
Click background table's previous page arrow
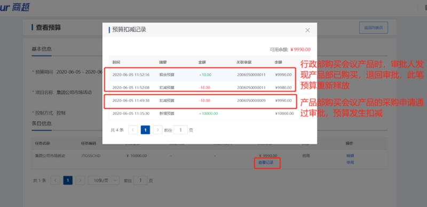(56, 180)
